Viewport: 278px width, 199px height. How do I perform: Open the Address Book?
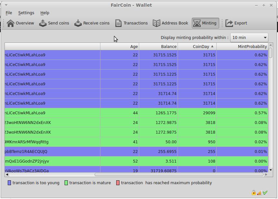coord(170,23)
